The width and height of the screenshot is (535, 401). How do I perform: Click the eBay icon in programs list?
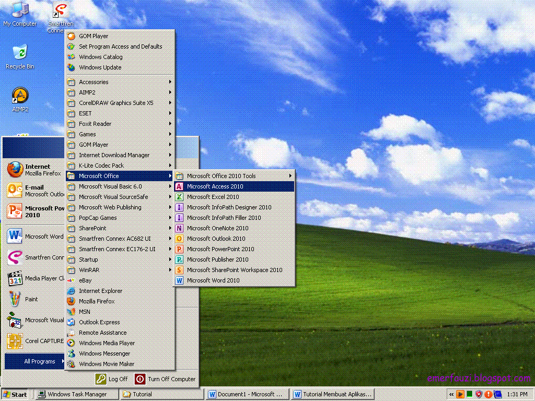[x=71, y=280]
